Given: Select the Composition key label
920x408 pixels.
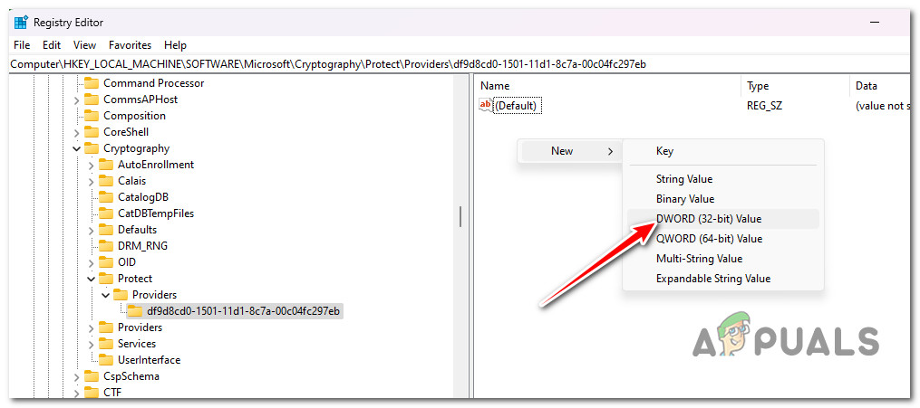Looking at the screenshot, I should (134, 116).
